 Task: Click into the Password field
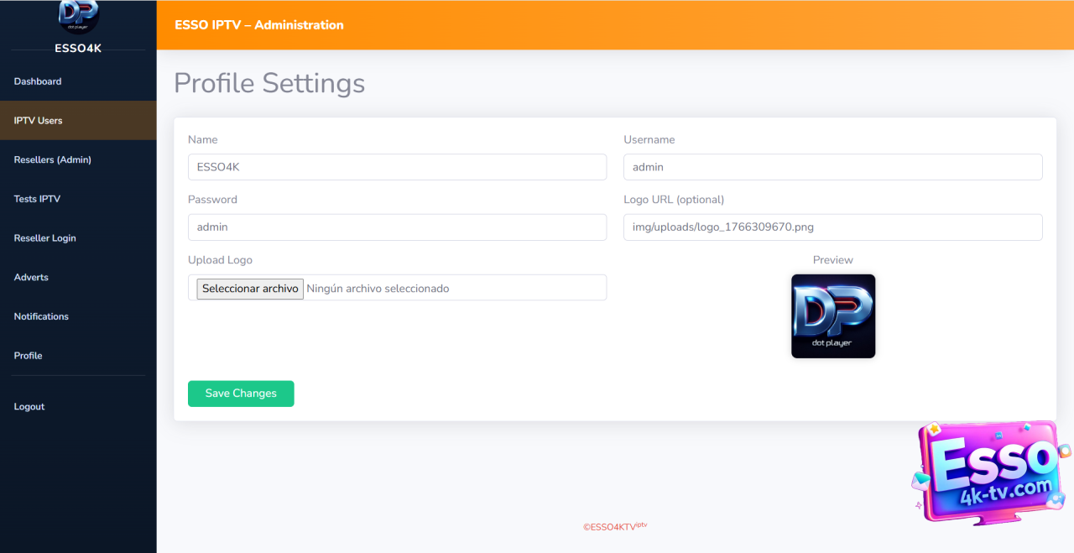coord(397,227)
